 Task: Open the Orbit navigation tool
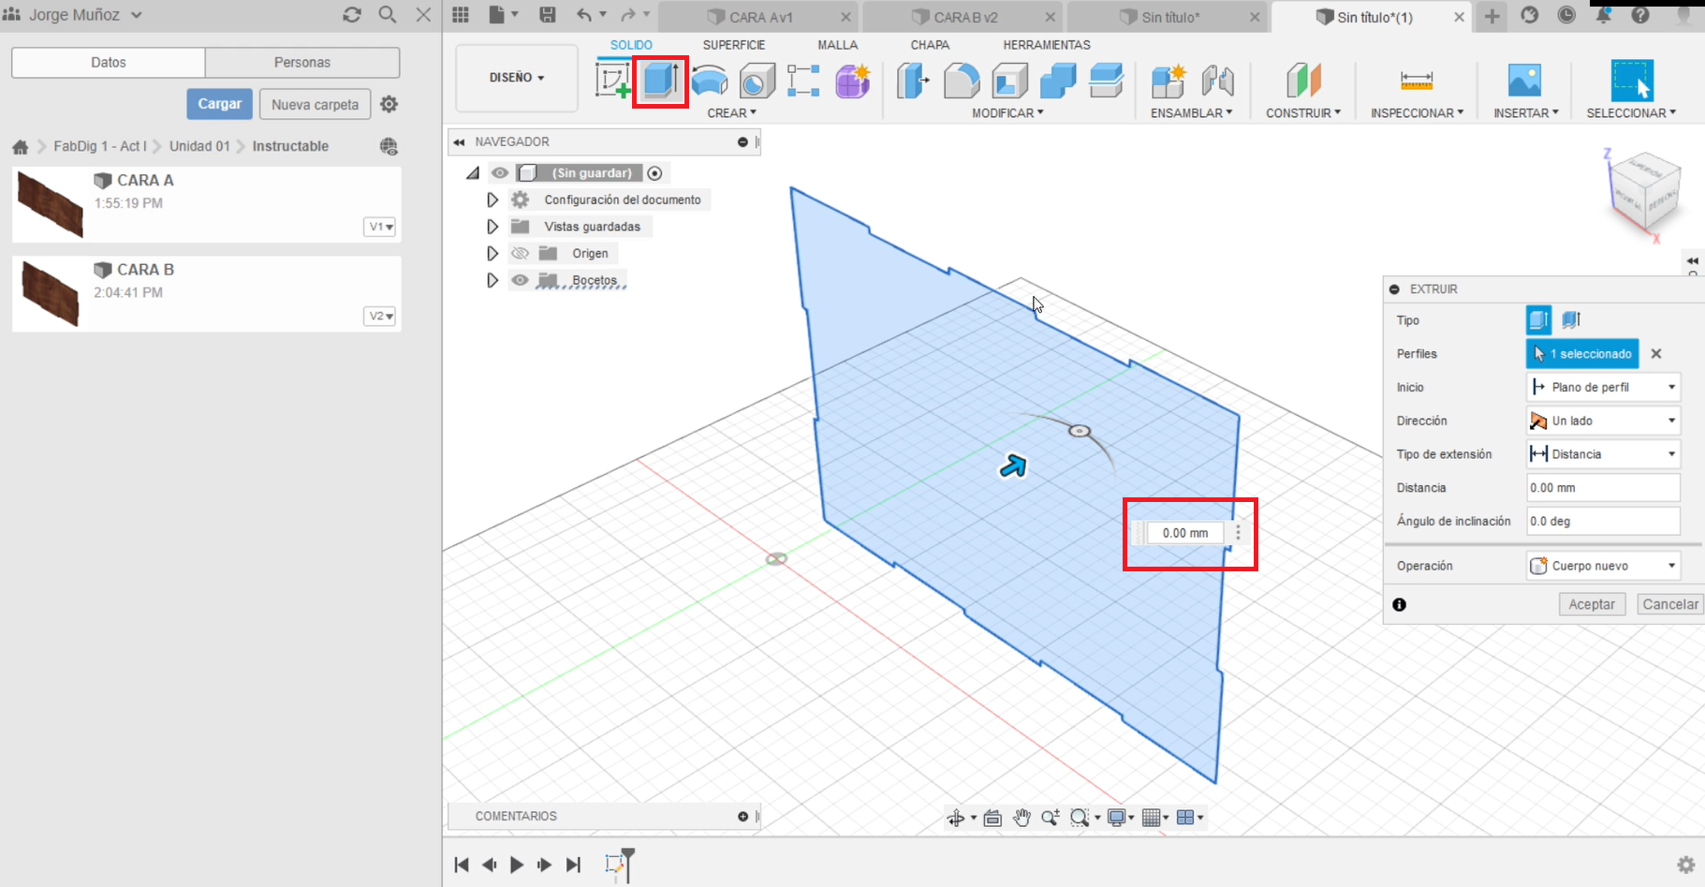pos(955,818)
